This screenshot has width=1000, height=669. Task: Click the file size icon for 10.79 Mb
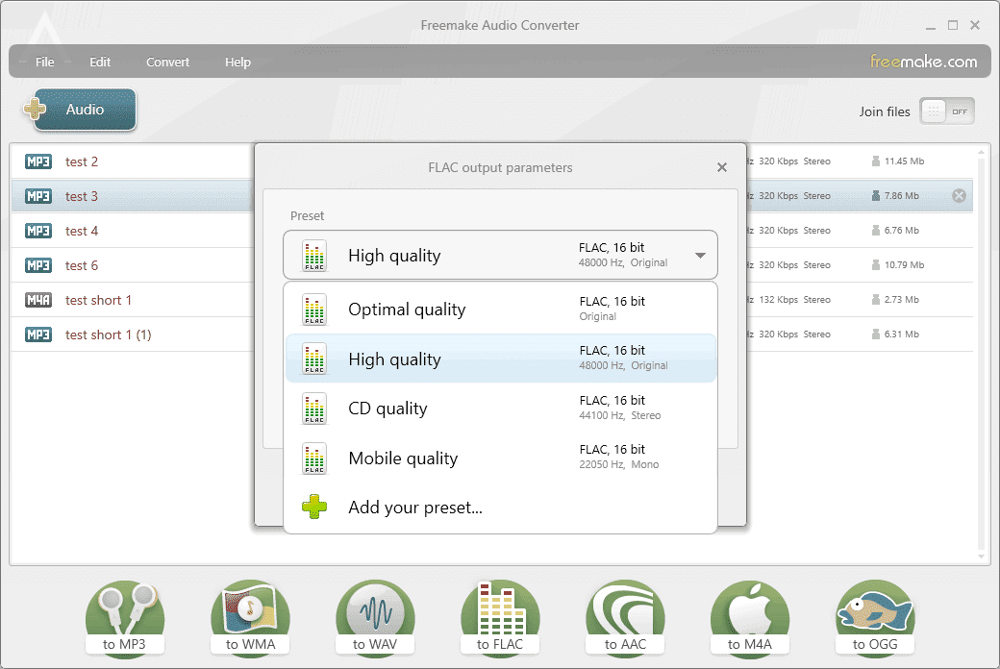(876, 264)
